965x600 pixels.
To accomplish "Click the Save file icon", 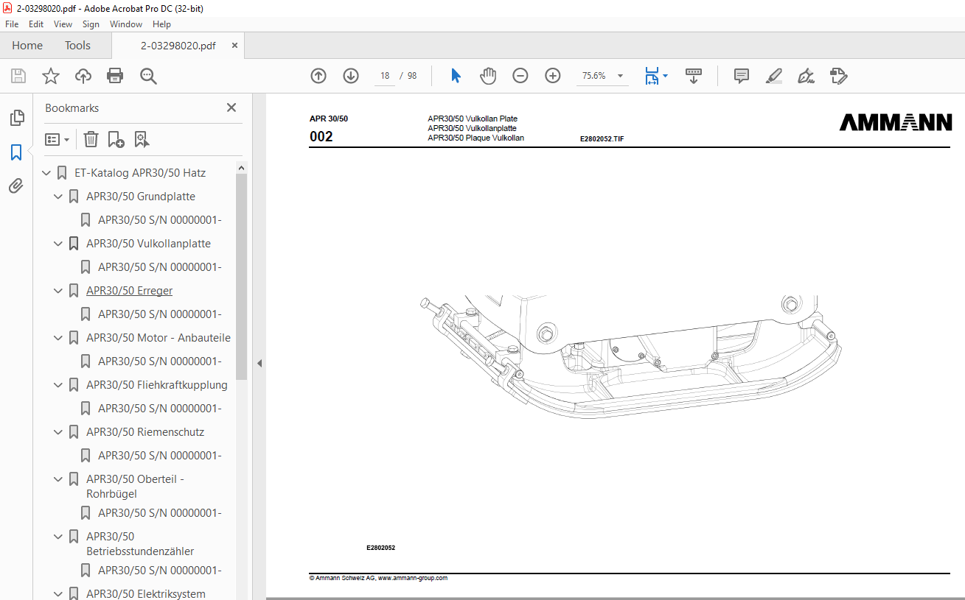I will tap(18, 76).
